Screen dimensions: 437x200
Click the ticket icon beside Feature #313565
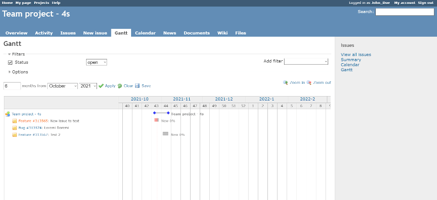(14, 121)
